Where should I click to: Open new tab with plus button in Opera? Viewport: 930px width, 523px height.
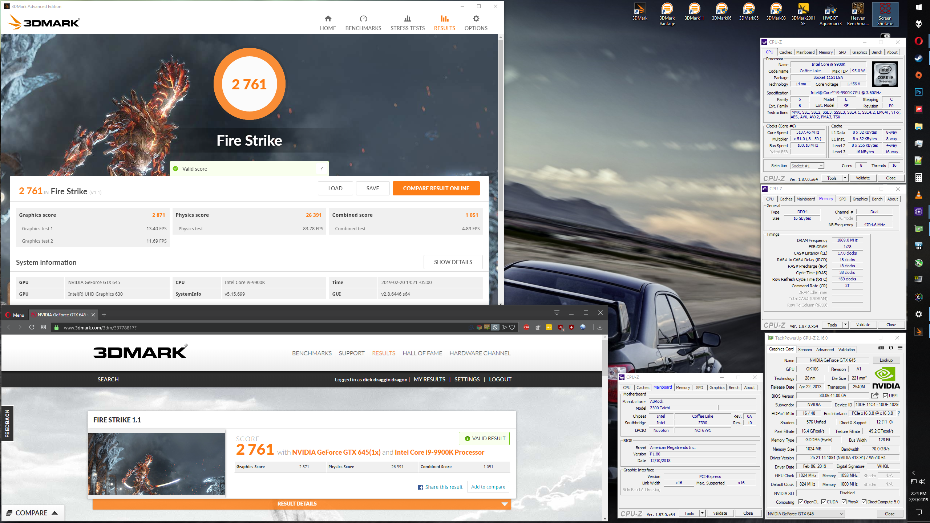pos(104,315)
